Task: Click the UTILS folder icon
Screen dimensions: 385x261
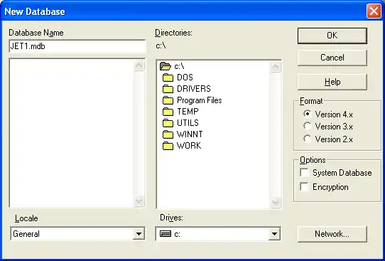Action: pyautogui.click(x=168, y=123)
